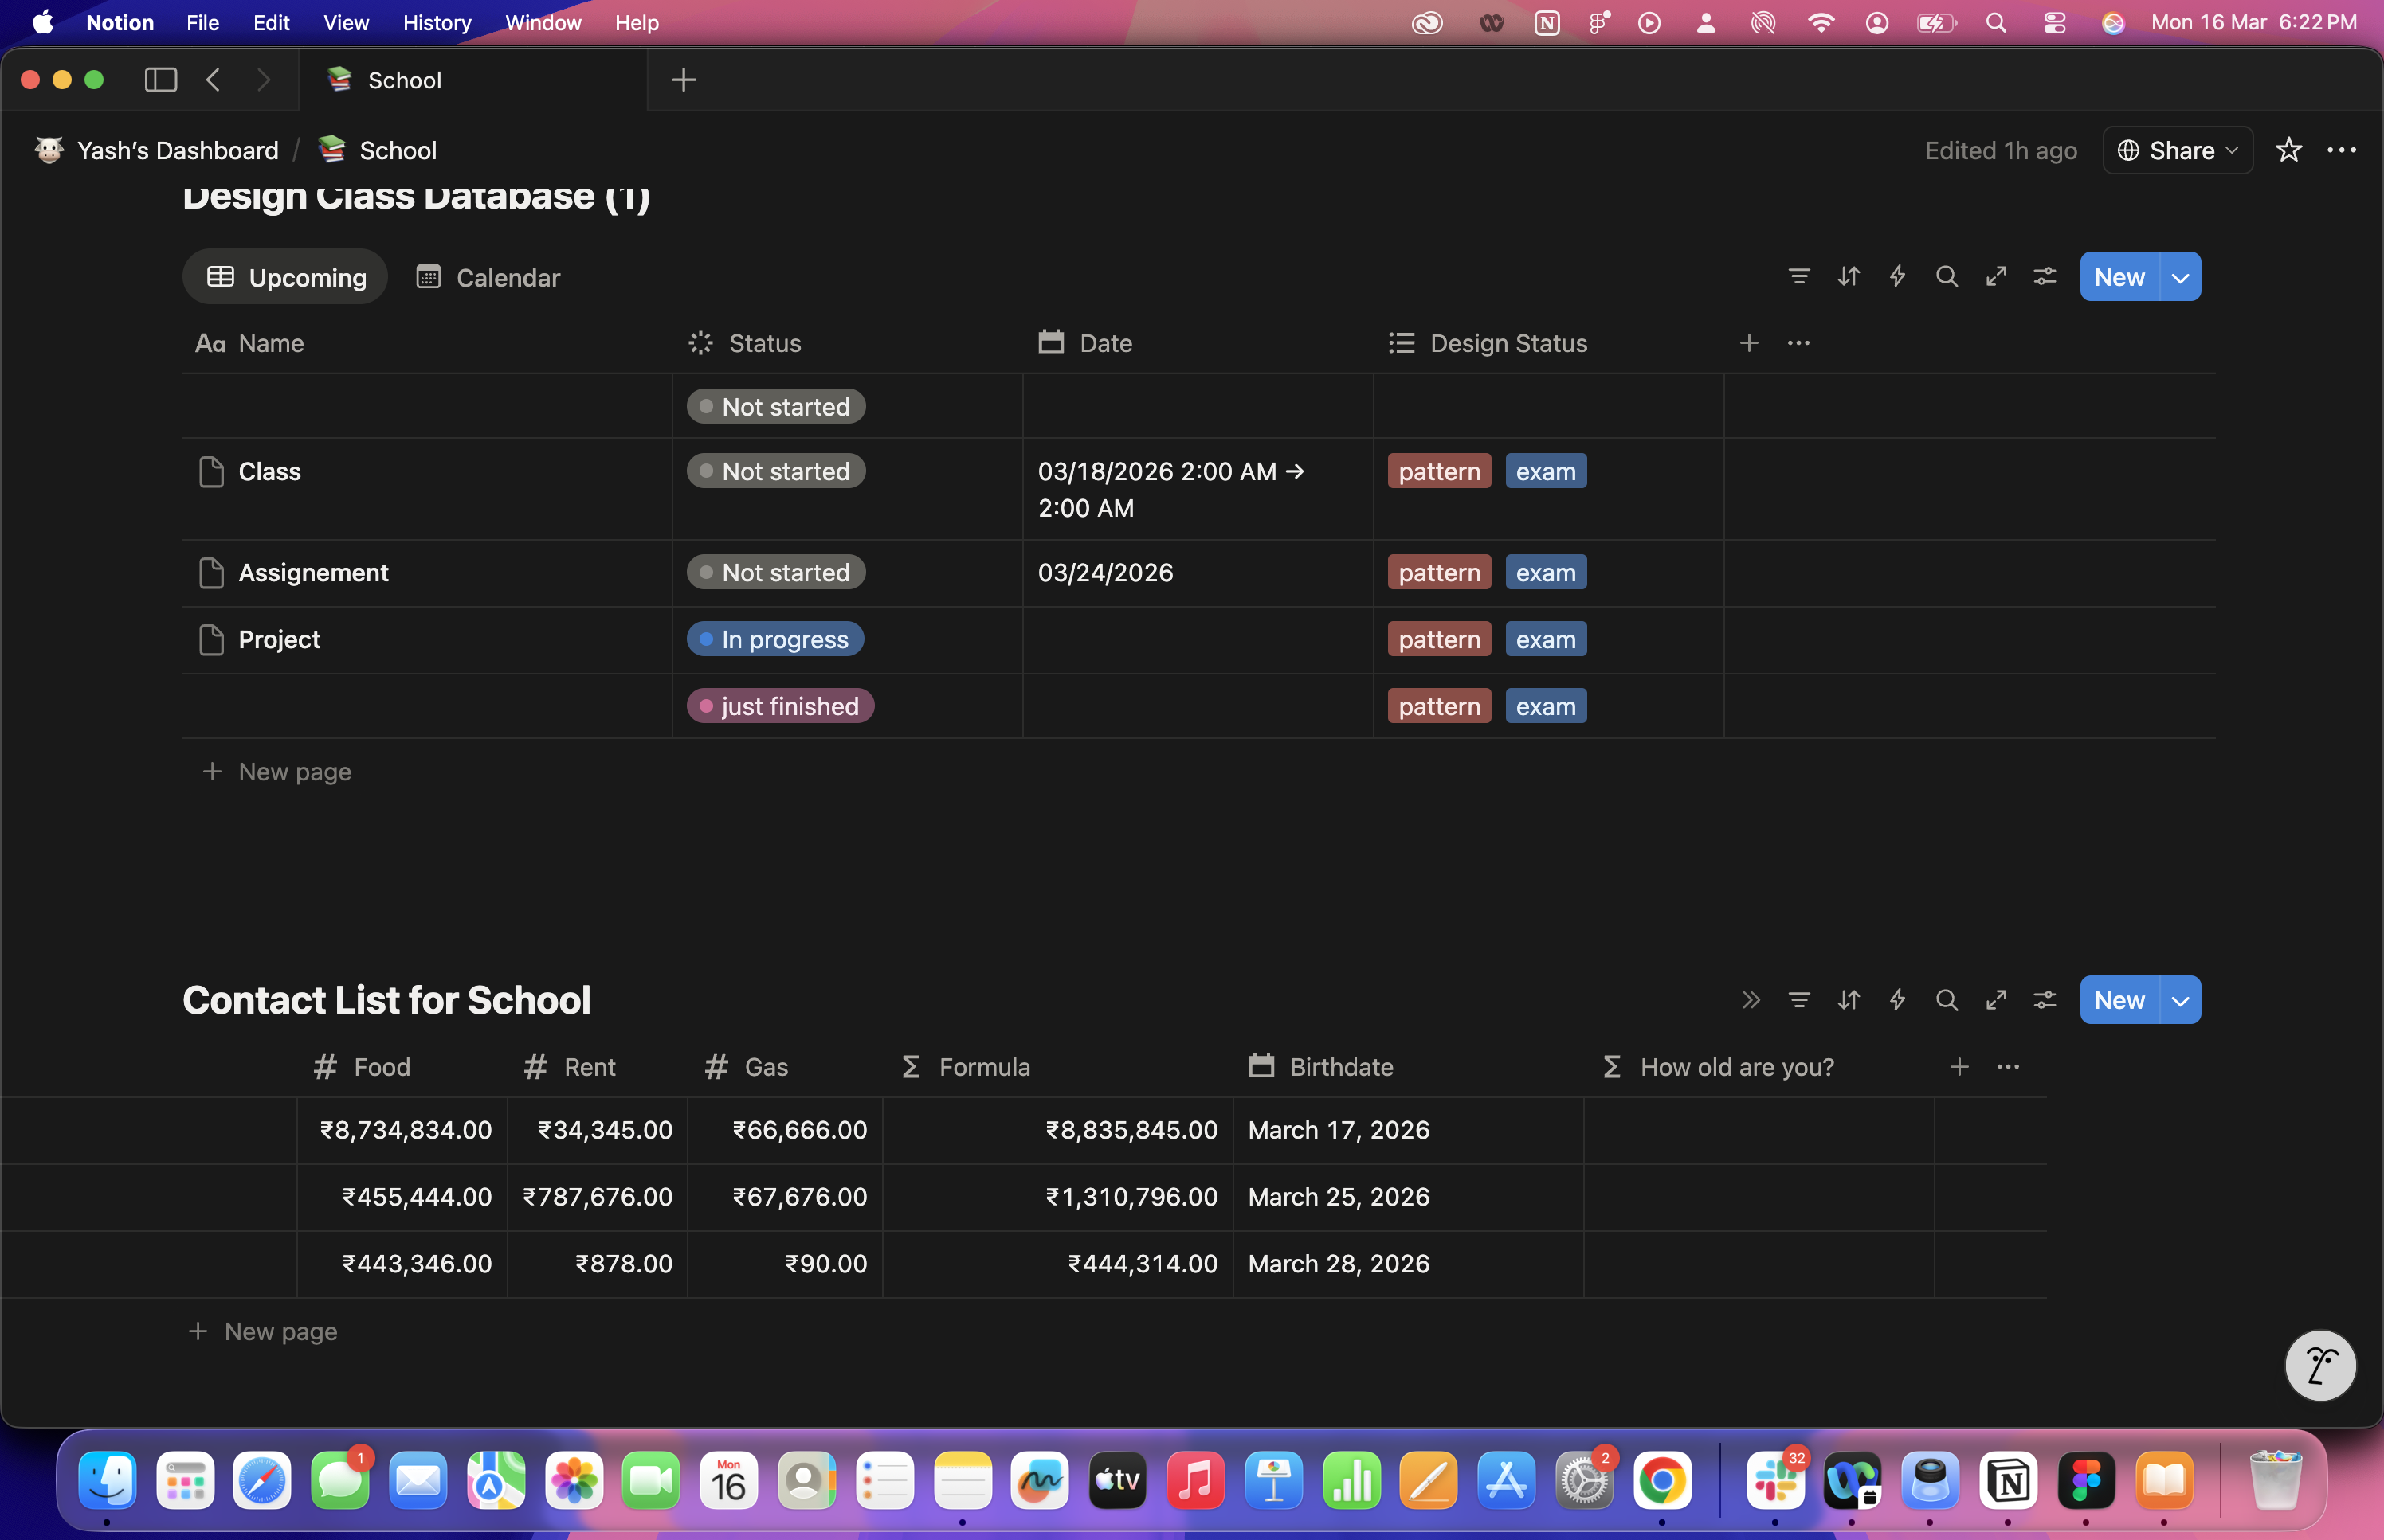
Task: Expand hidden view tabs in Contact List
Action: (1750, 1000)
